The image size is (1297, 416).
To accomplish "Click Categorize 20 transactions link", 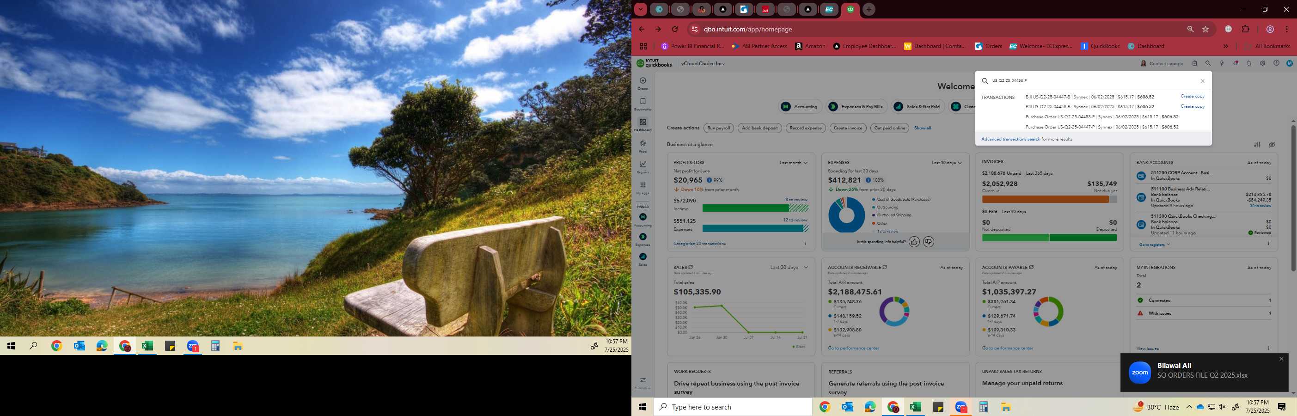I will (699, 244).
